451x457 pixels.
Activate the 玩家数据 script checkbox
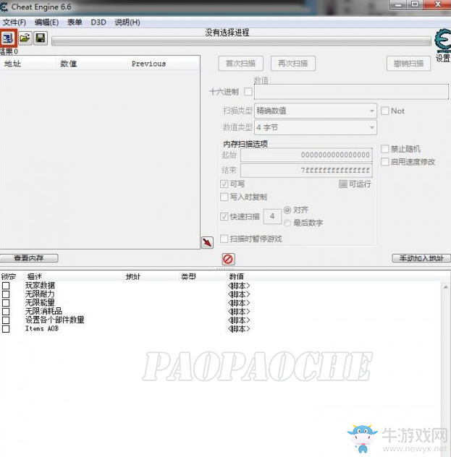[x=6, y=286]
